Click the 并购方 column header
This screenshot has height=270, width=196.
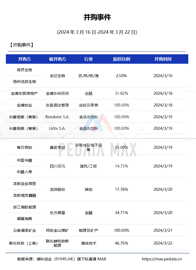[x=25, y=59]
